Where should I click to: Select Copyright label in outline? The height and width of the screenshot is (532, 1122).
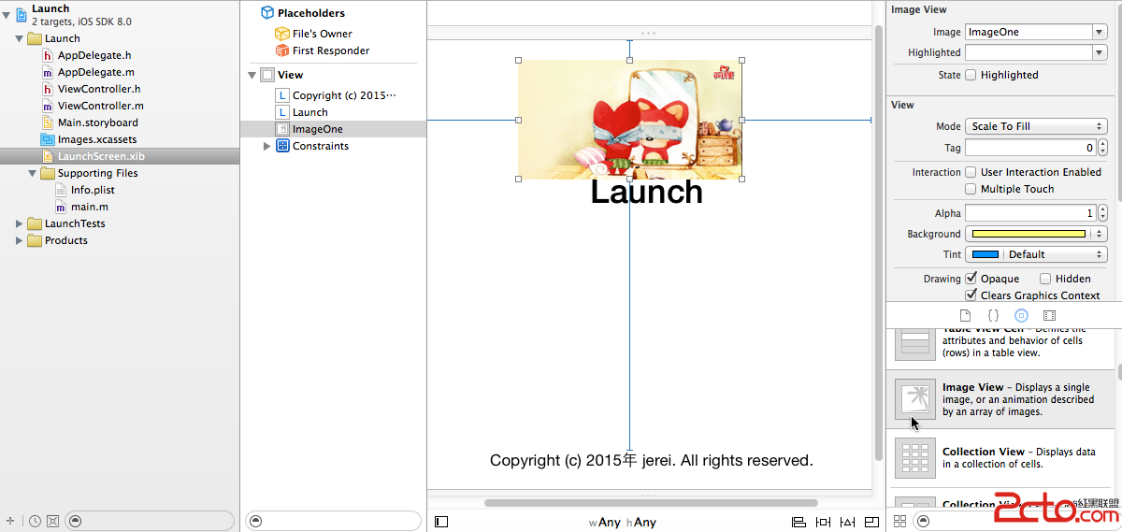344,95
